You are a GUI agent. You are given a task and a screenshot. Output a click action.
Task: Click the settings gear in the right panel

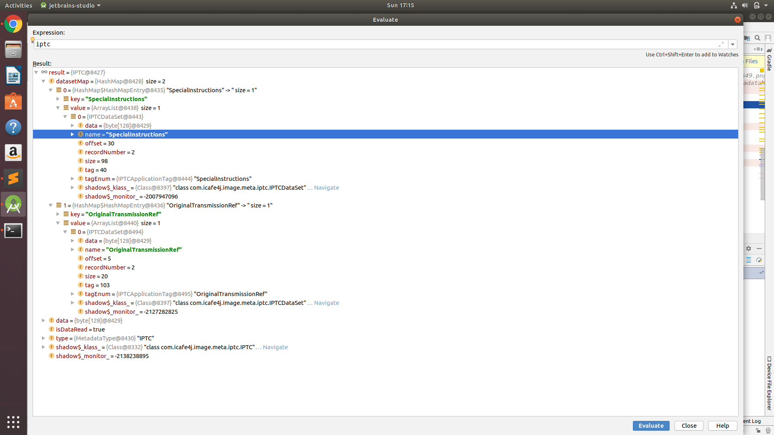tap(749, 249)
